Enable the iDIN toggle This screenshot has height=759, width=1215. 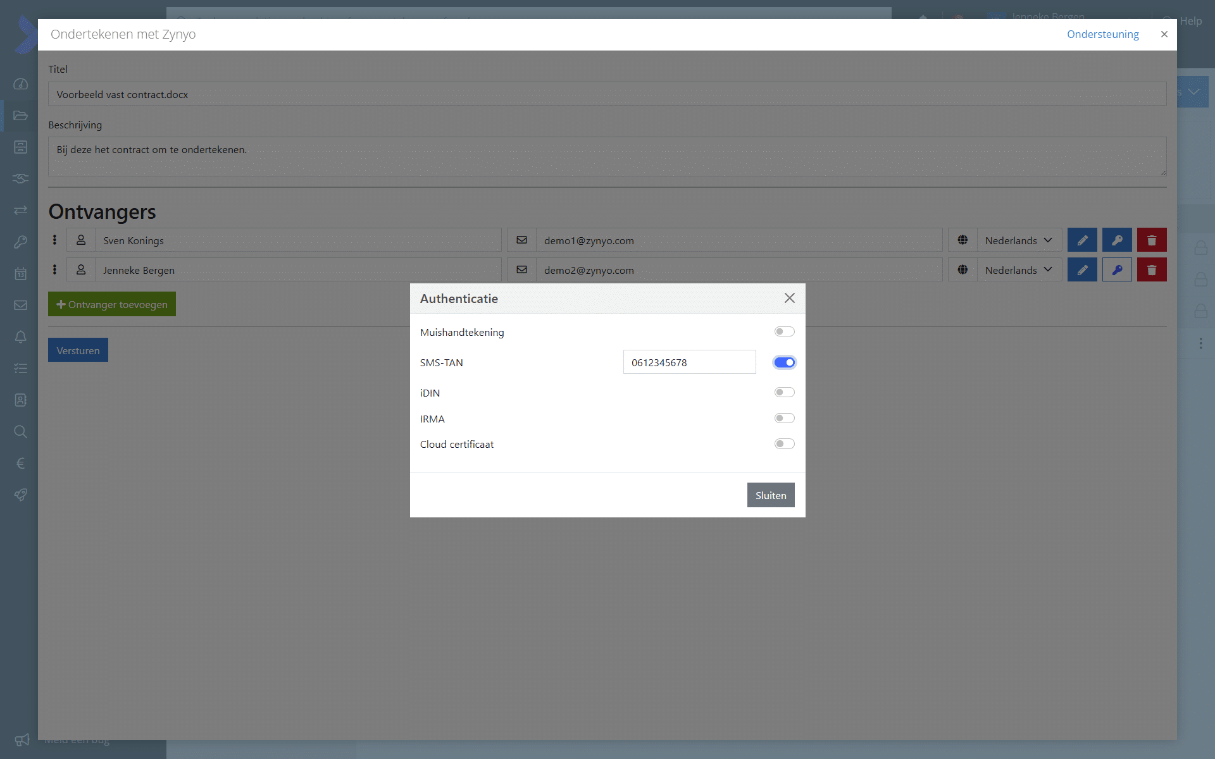pyautogui.click(x=784, y=392)
